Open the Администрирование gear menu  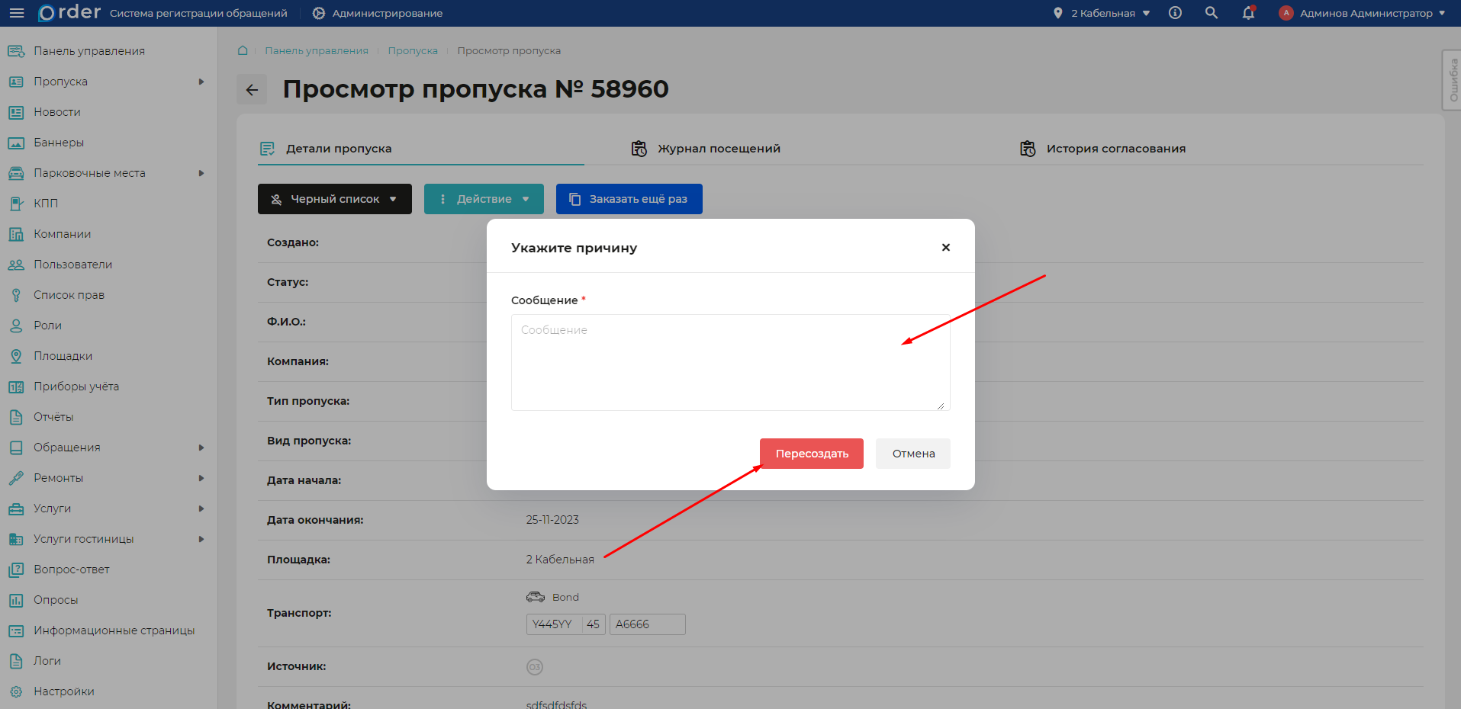pos(378,13)
